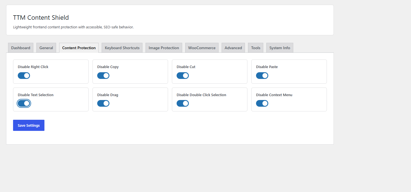This screenshot has width=411, height=192.
Task: Toggle the Disable Double Click Selection switch
Action: click(183, 103)
